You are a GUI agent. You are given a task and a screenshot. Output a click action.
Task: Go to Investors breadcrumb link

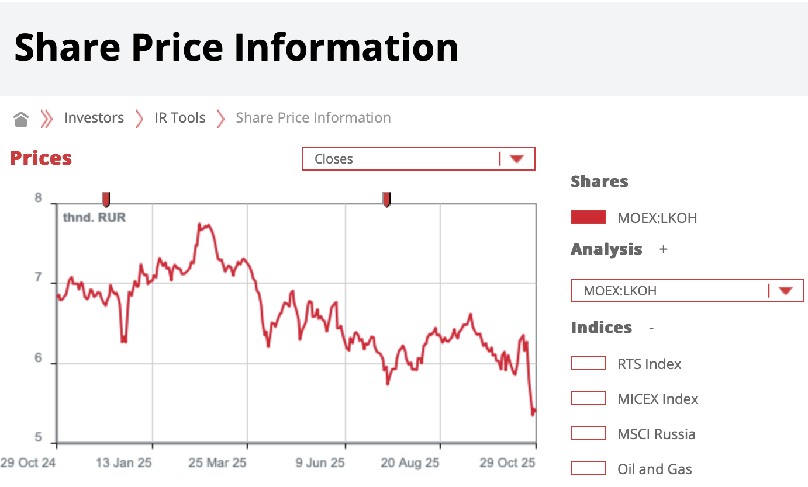point(94,118)
